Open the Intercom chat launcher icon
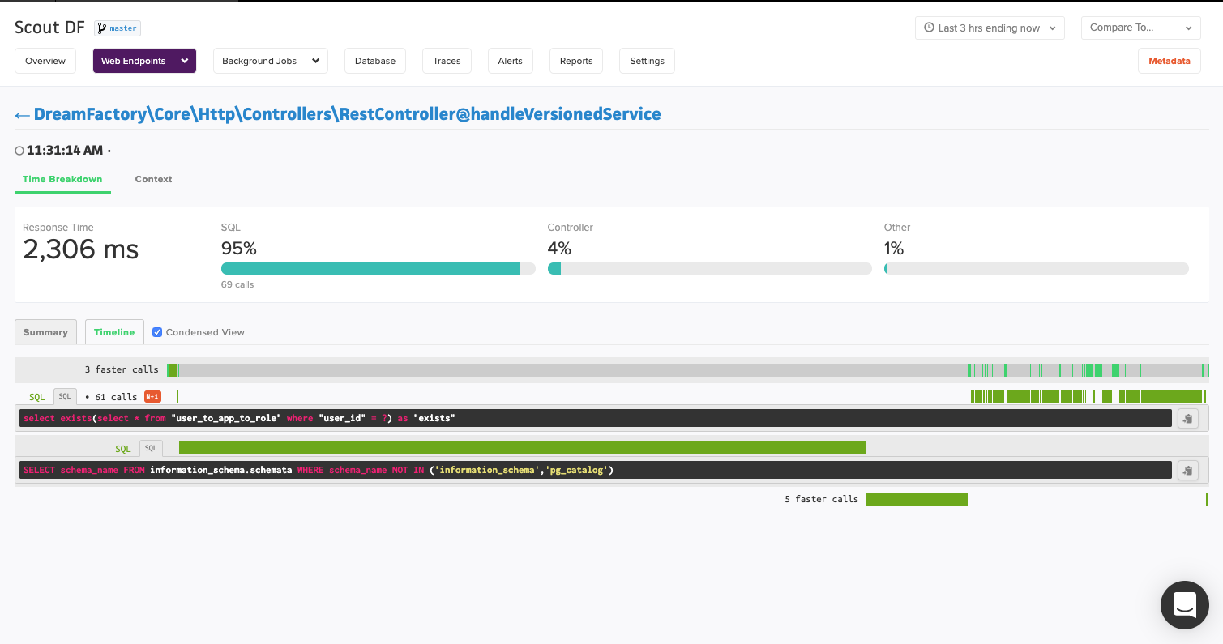Viewport: 1223px width, 644px height. click(x=1184, y=605)
